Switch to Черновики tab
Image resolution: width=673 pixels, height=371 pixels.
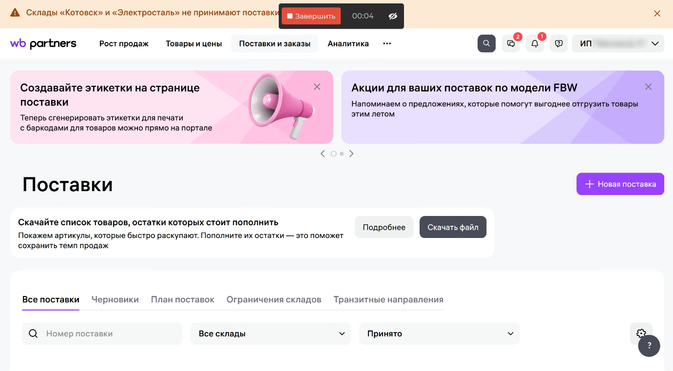[x=115, y=299]
